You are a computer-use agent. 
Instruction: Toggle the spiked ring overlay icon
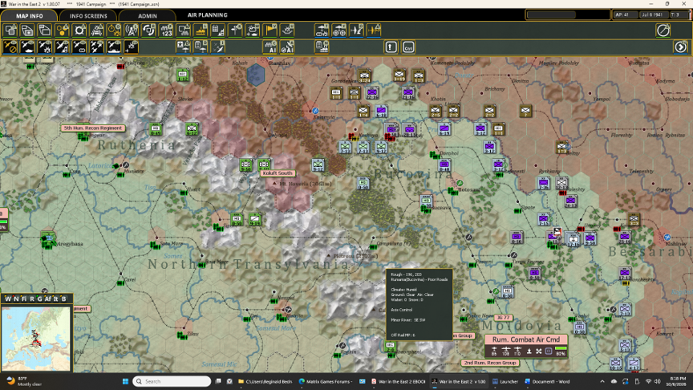click(x=79, y=30)
